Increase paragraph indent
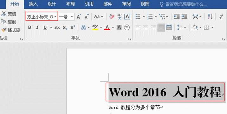227x114 pixels. pyautogui.click(x=185, y=16)
